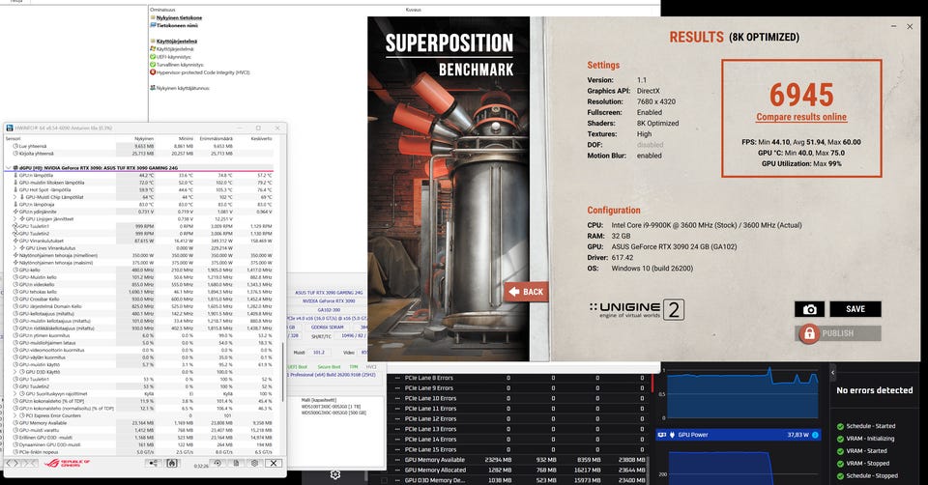Open HWiNFO settings gear in bottom toolbar
928x485 pixels.
coord(254,463)
